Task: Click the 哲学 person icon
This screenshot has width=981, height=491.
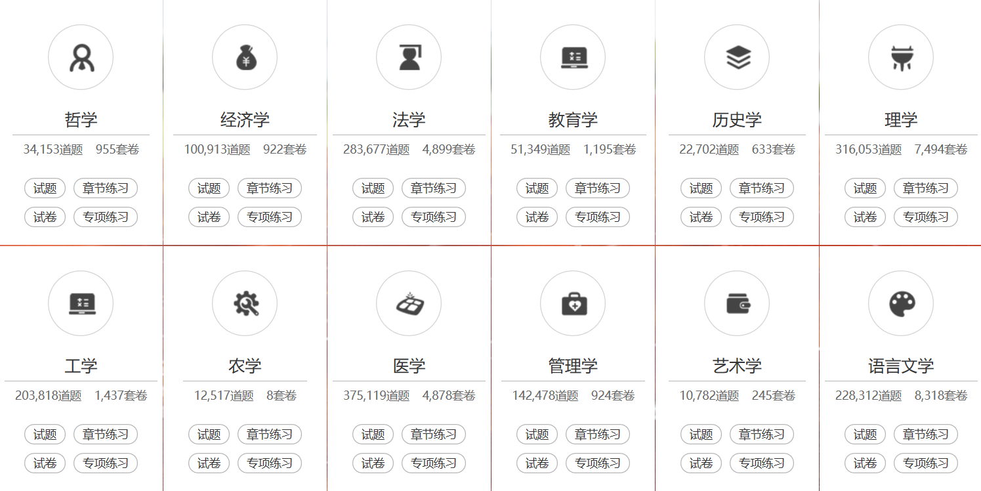Action: click(81, 58)
